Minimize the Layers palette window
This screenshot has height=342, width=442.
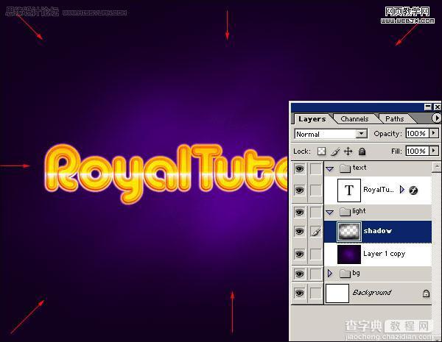click(428, 107)
